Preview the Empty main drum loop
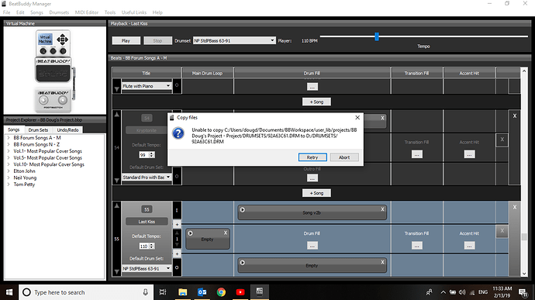The height and width of the screenshot is (300, 535). point(191,233)
